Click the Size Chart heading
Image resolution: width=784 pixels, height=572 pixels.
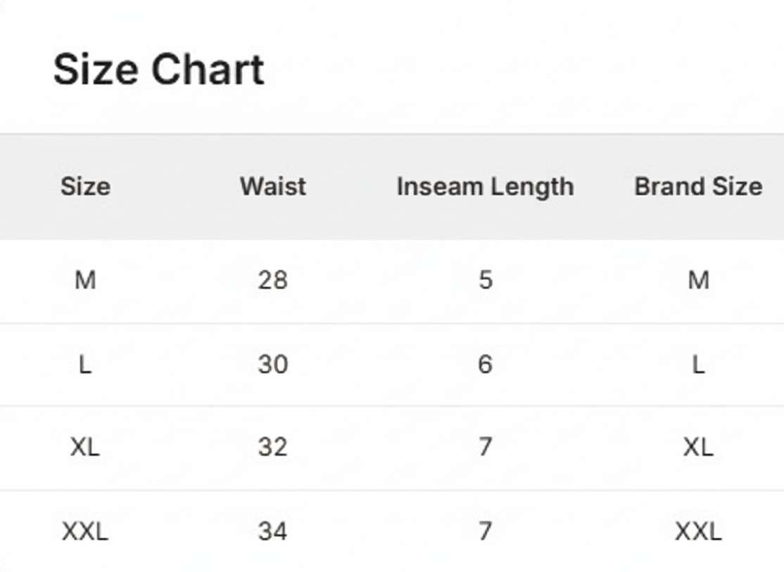158,70
